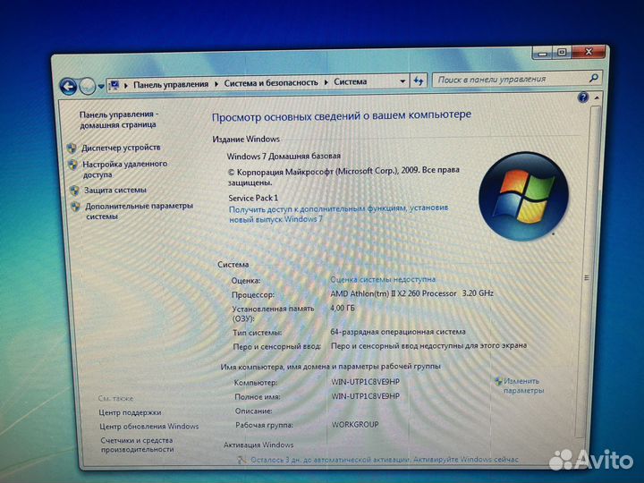644x483 pixels.
Task: Minimize the System window
Action: click(543, 54)
